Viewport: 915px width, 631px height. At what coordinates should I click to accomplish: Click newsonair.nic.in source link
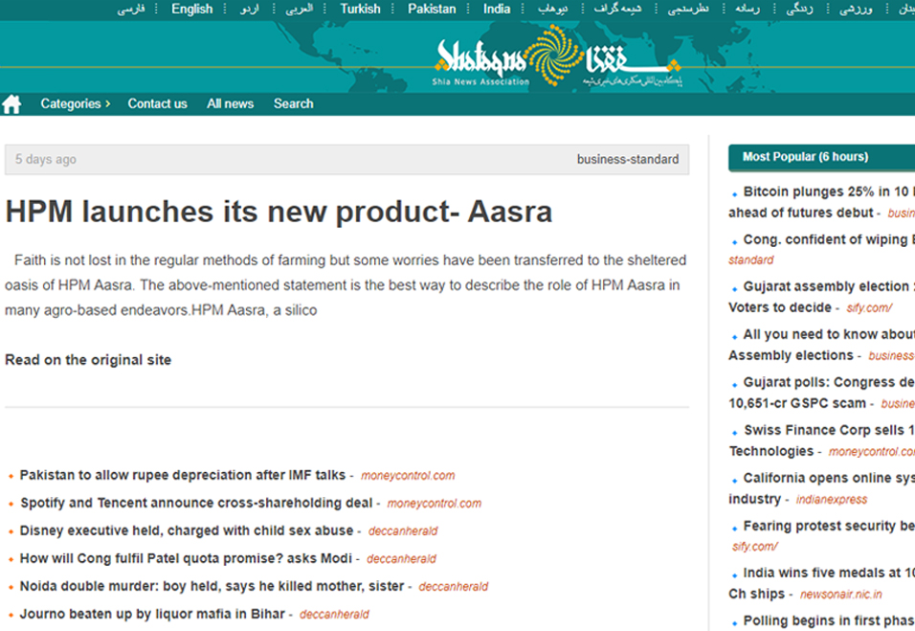pyautogui.click(x=841, y=595)
